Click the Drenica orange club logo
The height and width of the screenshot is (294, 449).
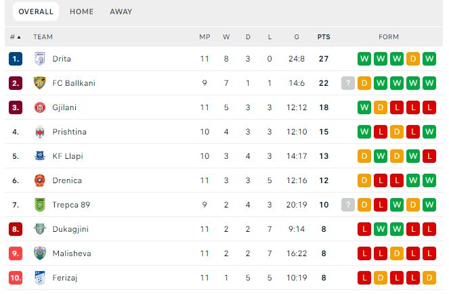(40, 180)
